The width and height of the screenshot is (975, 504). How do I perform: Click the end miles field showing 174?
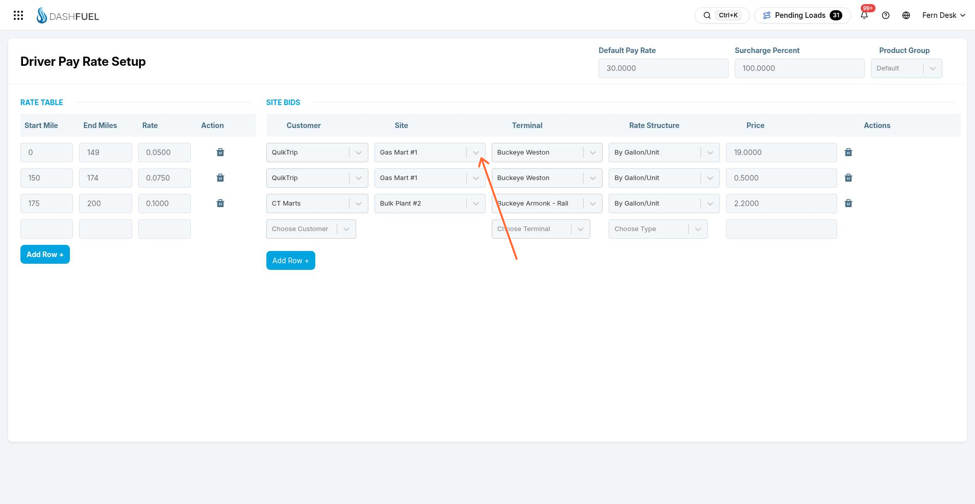click(105, 178)
